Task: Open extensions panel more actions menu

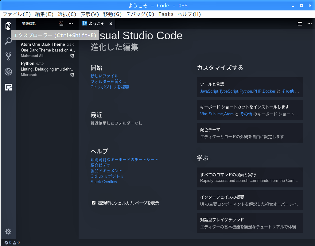Action: (71, 24)
